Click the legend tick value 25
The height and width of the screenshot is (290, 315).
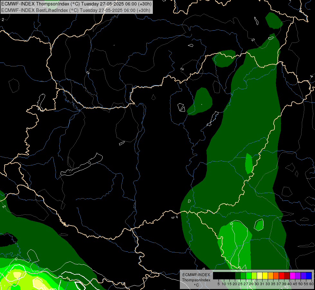tap(240, 284)
